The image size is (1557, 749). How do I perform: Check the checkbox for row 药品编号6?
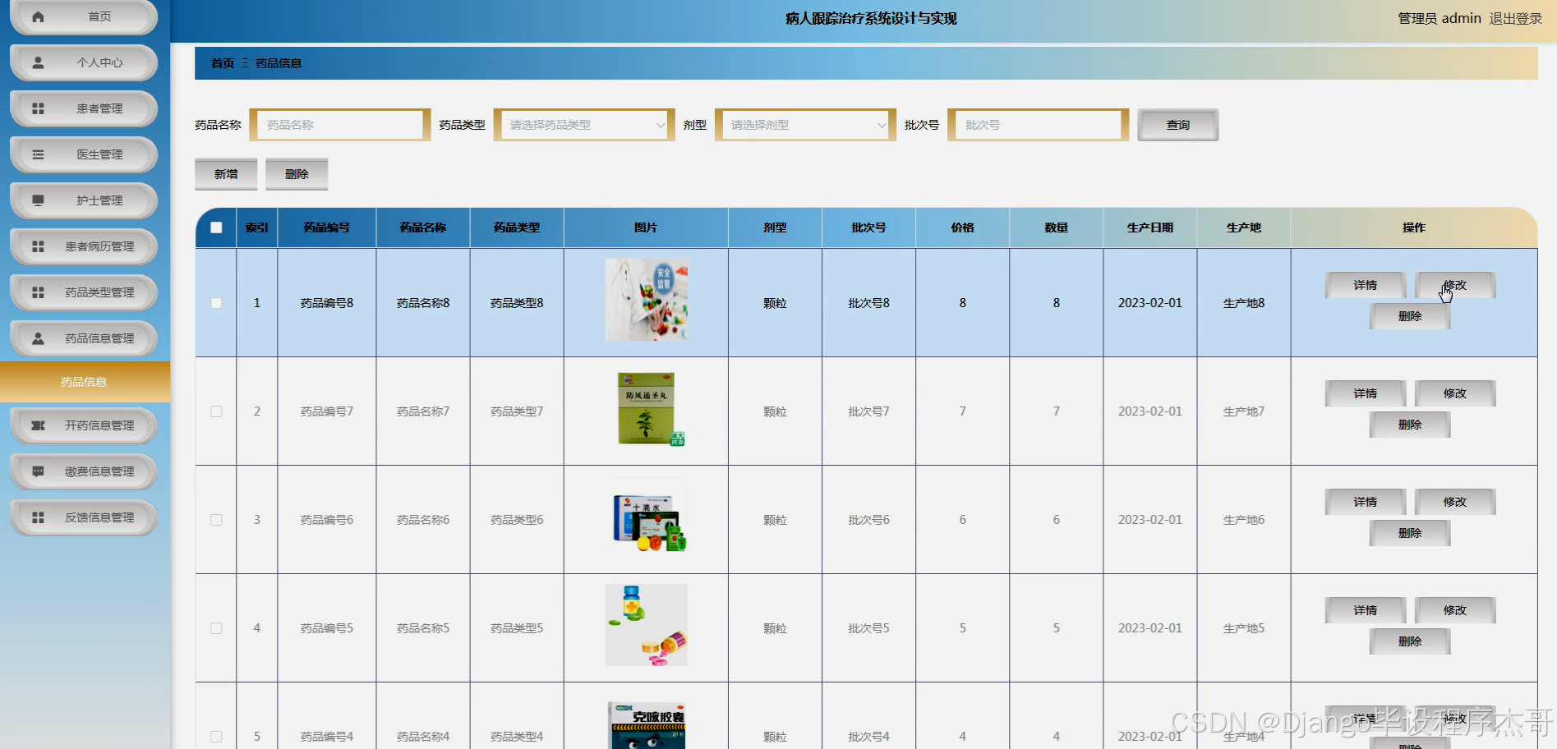pos(216,520)
